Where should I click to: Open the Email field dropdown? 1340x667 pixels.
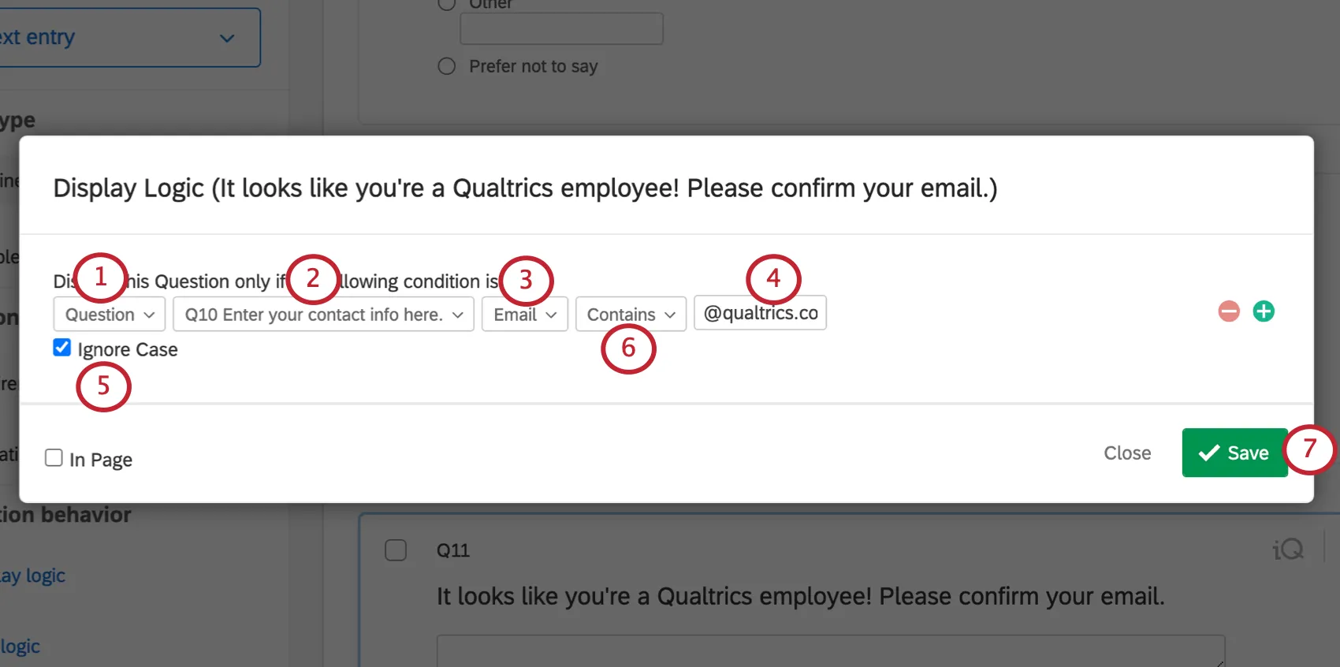(x=523, y=314)
